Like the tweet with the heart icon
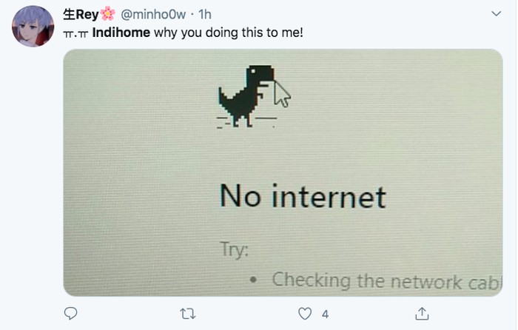This screenshot has height=330, width=518. click(304, 314)
